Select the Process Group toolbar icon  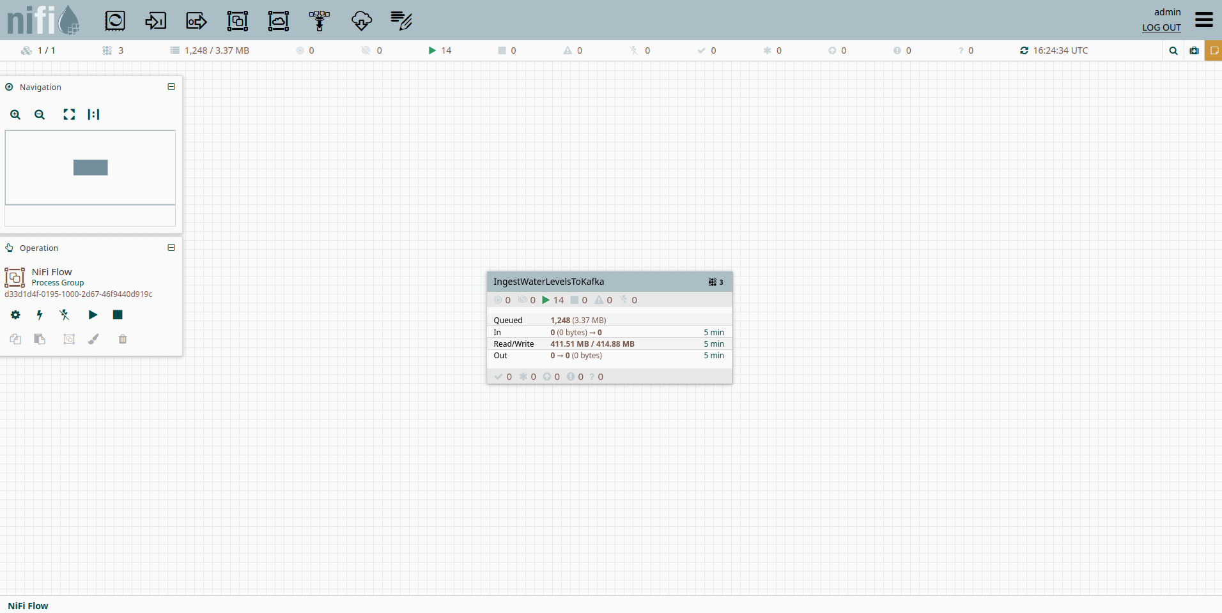(238, 21)
